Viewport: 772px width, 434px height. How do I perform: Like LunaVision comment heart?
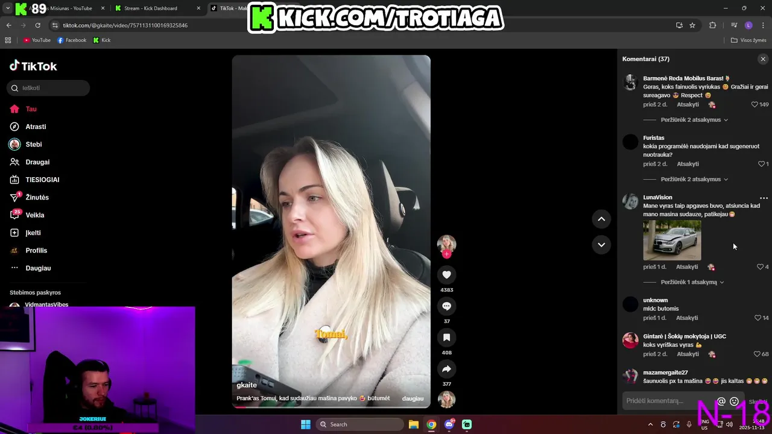coord(760,267)
